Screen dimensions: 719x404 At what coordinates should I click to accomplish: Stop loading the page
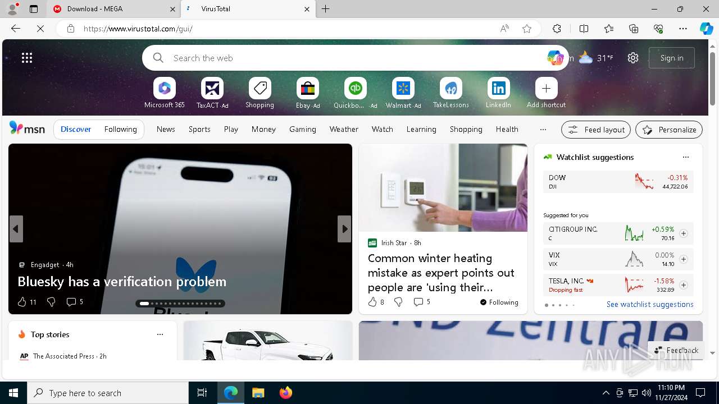click(x=40, y=29)
